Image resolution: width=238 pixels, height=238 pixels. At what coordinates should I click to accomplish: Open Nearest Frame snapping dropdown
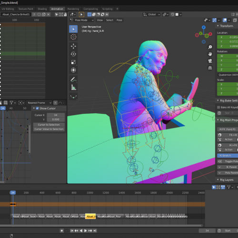coord(39,103)
